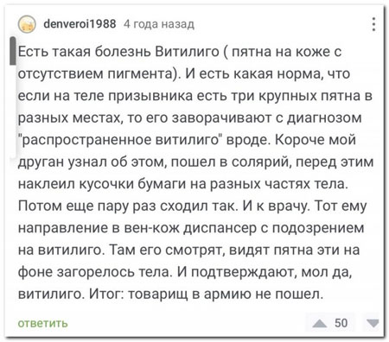This screenshot has width=389, height=342.
Task: Reply using the "ответить" link
Action: [x=42, y=323]
